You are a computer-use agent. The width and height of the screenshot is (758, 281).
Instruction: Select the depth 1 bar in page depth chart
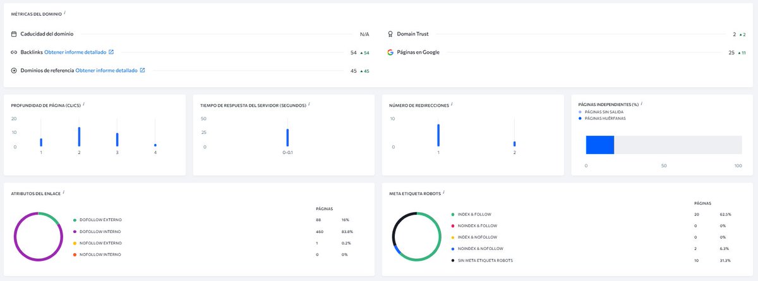pyautogui.click(x=41, y=142)
